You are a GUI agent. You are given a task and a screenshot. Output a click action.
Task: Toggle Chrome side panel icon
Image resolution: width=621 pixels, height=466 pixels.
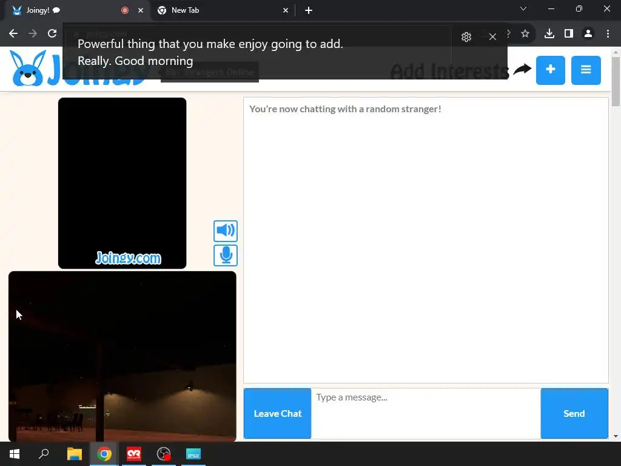[569, 34]
